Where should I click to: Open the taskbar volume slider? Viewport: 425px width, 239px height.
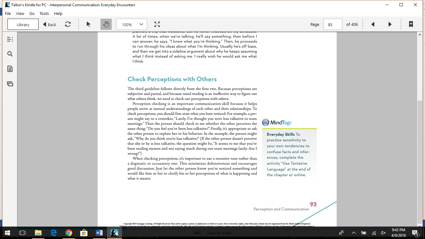(x=383, y=232)
